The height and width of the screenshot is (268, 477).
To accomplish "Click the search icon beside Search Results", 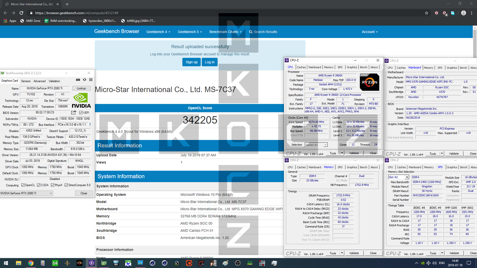I will [251, 32].
